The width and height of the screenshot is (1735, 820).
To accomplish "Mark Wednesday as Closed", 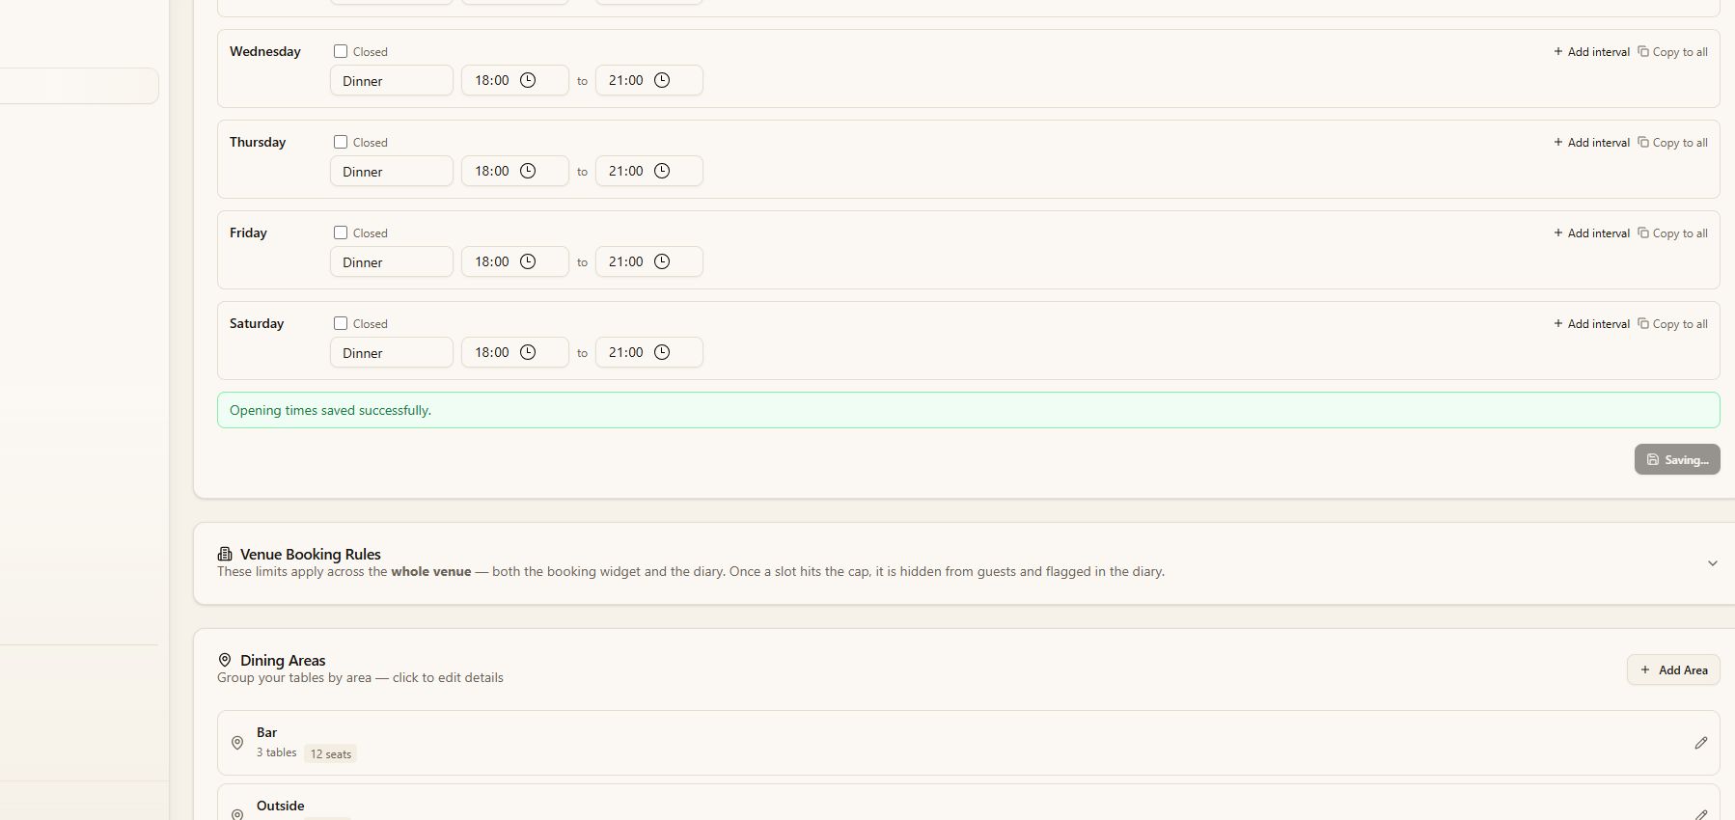I will tap(341, 51).
